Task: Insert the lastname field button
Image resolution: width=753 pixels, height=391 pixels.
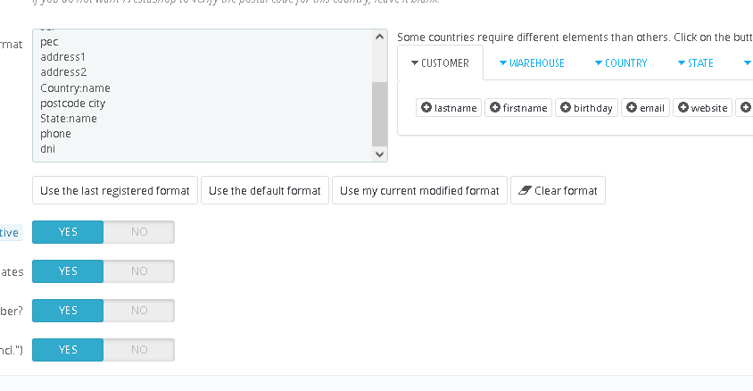Action: [x=449, y=108]
